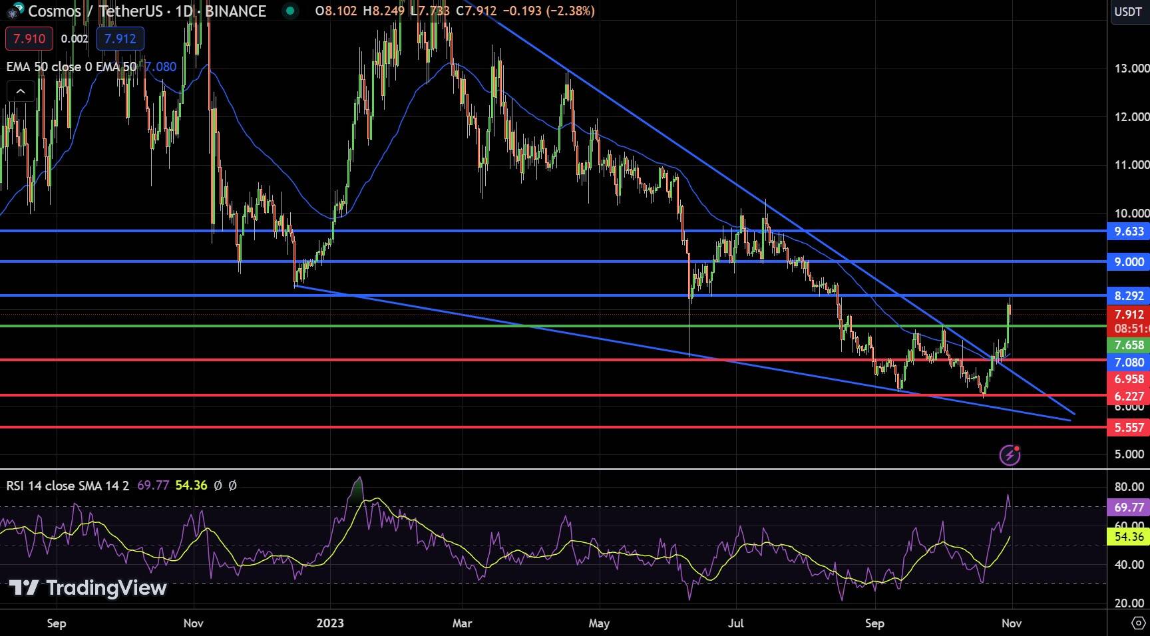Click the 9.633 price level label
1150x636 pixels.
[x=1129, y=232]
